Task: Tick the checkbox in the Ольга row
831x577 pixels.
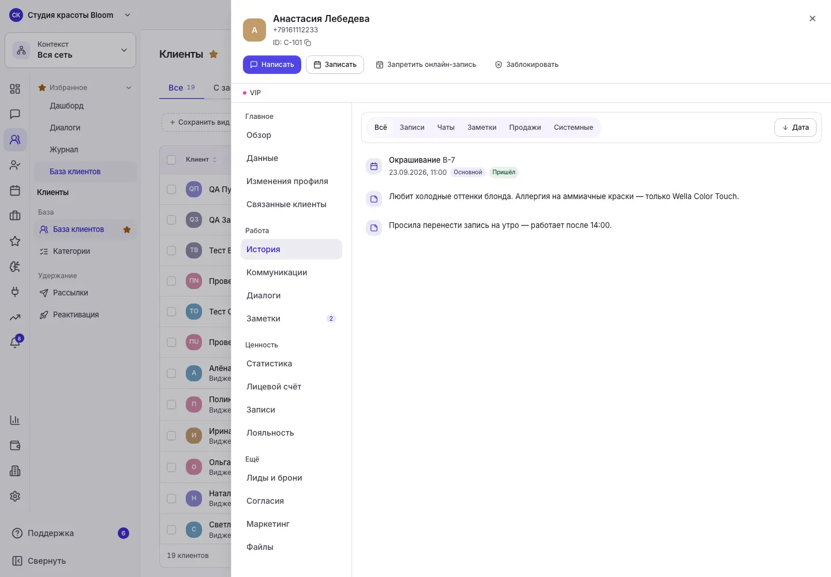Action: click(171, 467)
